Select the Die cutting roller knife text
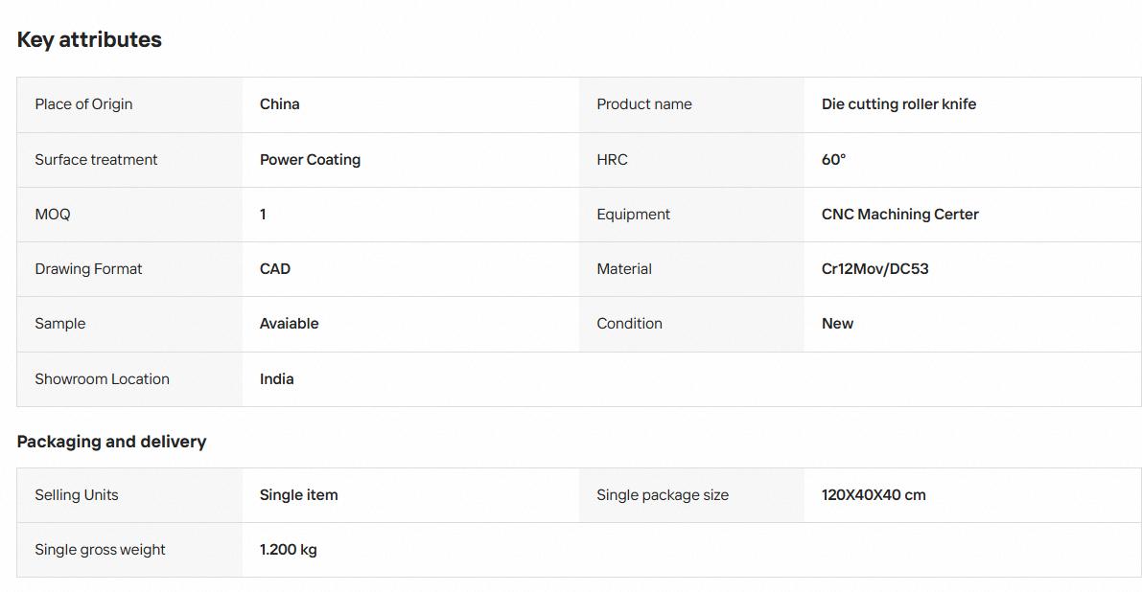This screenshot has height=592, width=1142. pyautogui.click(x=898, y=104)
